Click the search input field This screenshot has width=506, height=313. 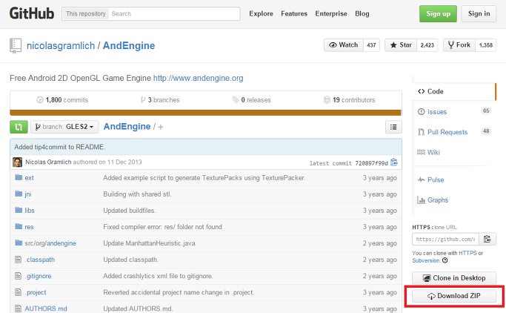click(174, 13)
